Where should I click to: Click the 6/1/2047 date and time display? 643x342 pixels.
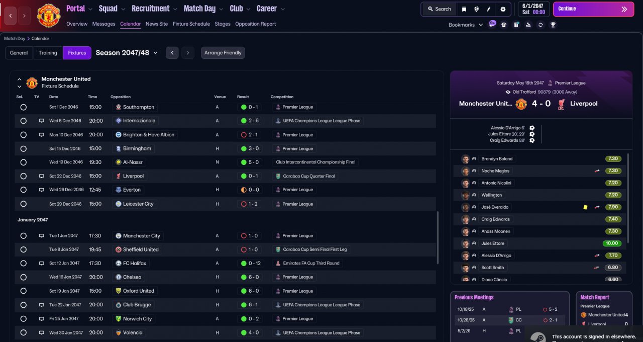[533, 9]
